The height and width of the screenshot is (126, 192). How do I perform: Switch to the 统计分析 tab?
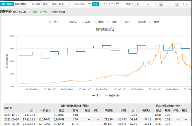[x=7, y=5]
